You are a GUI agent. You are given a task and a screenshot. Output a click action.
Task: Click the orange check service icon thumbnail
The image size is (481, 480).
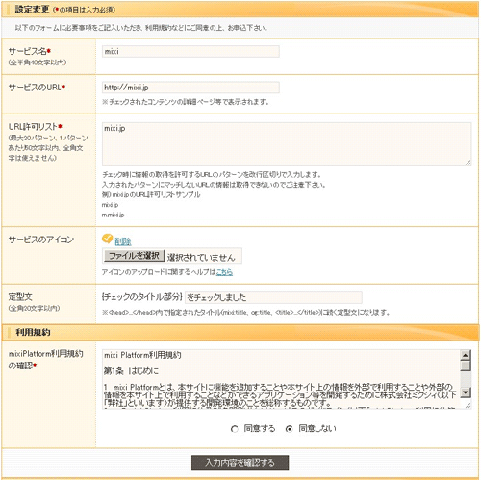[x=107, y=239]
